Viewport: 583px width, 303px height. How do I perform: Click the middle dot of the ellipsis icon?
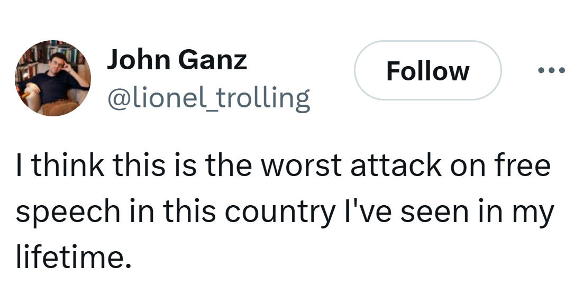(551, 70)
